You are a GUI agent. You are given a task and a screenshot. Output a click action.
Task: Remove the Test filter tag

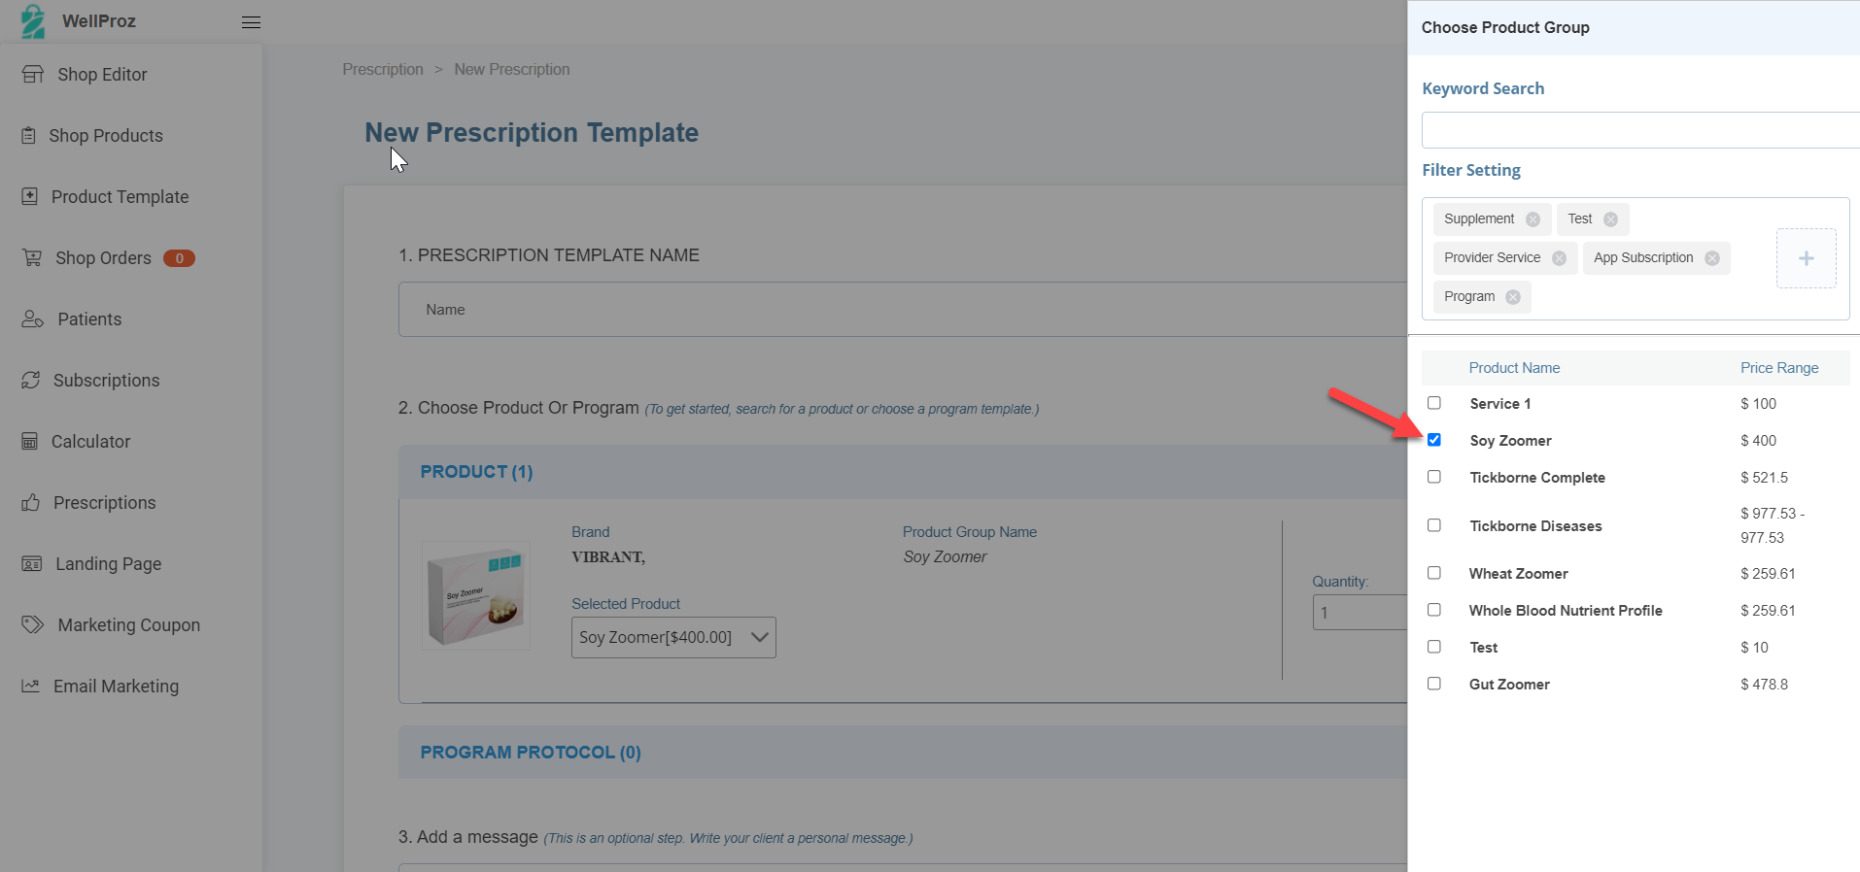coord(1610,219)
